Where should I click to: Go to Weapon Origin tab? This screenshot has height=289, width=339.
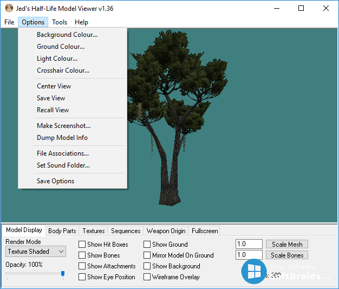(x=166, y=231)
